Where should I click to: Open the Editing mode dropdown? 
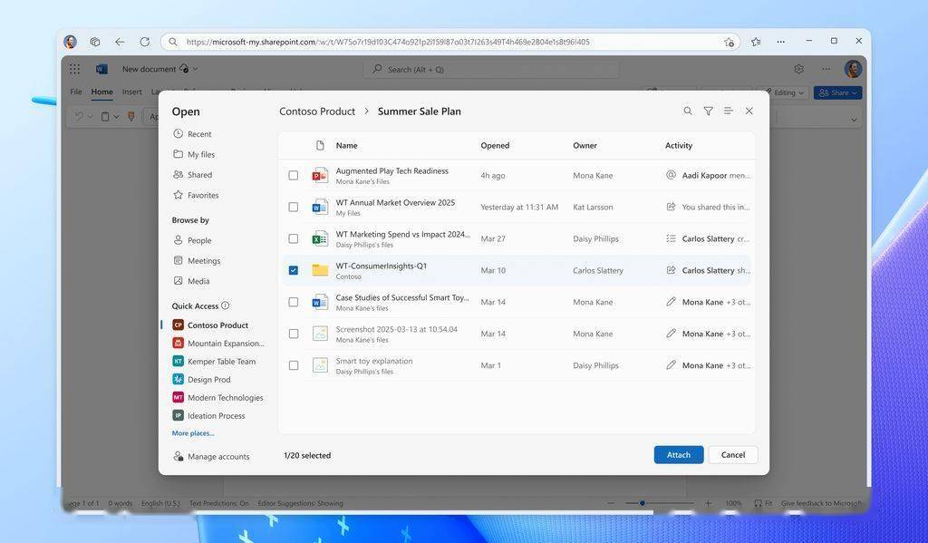point(784,92)
